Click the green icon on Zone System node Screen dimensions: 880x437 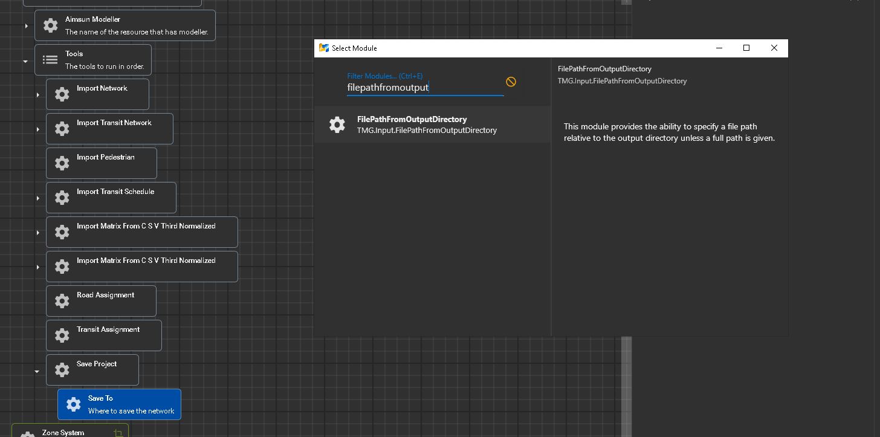coord(118,432)
